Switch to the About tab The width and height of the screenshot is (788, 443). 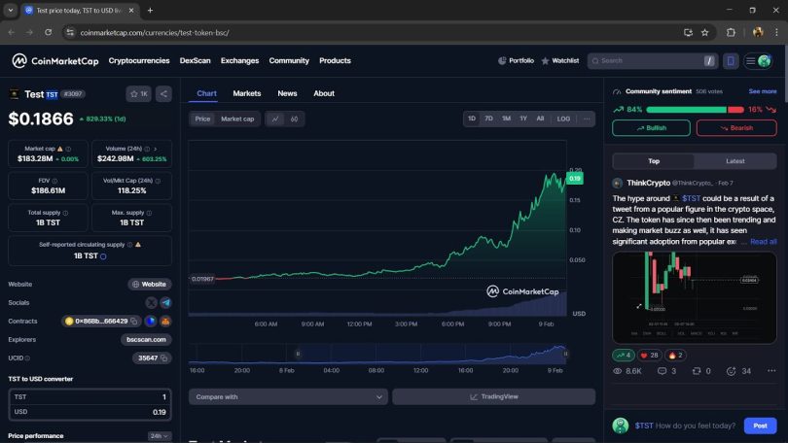324,93
